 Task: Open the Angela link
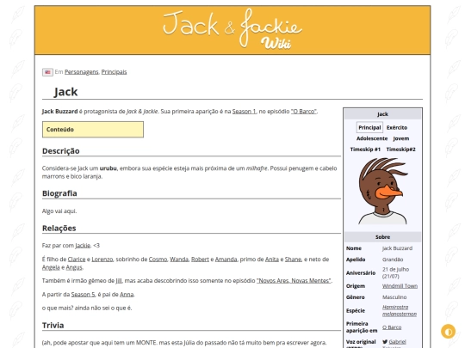click(x=51, y=267)
